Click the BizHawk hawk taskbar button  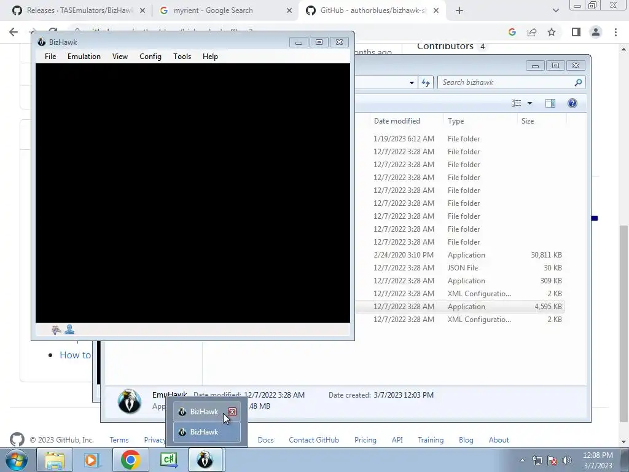205,460
